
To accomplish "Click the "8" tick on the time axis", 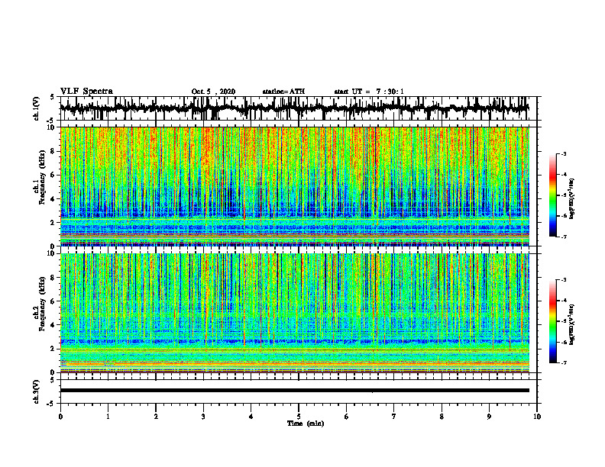I will point(442,417).
